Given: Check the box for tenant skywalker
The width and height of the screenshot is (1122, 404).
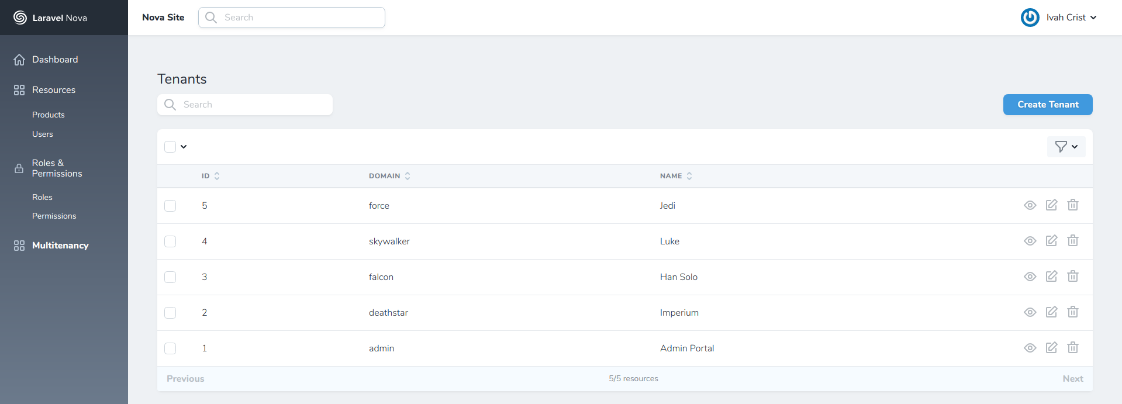Looking at the screenshot, I should tap(170, 241).
